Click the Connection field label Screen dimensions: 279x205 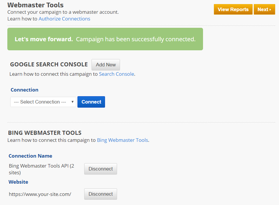tap(24, 90)
